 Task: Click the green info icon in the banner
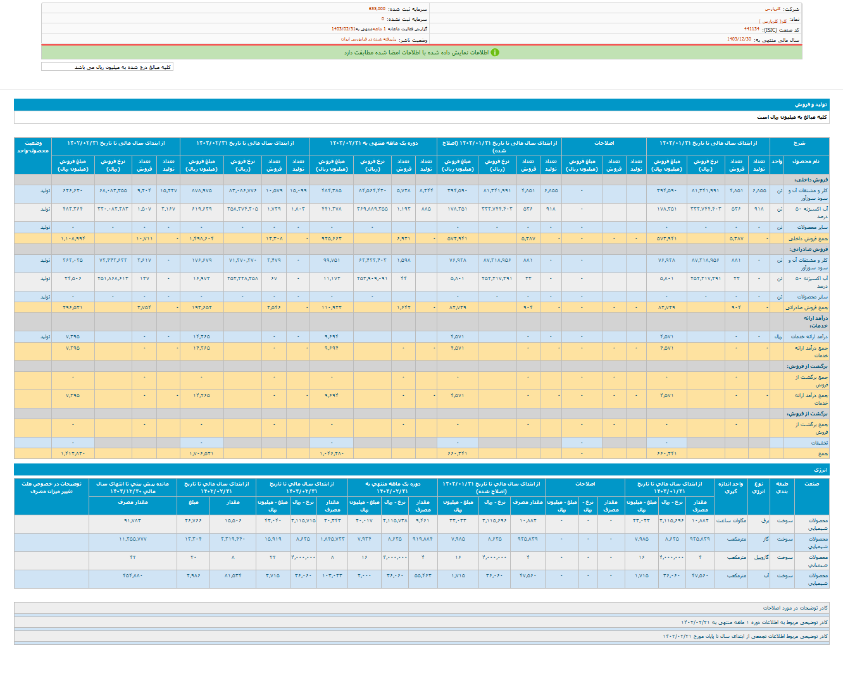coord(495,52)
